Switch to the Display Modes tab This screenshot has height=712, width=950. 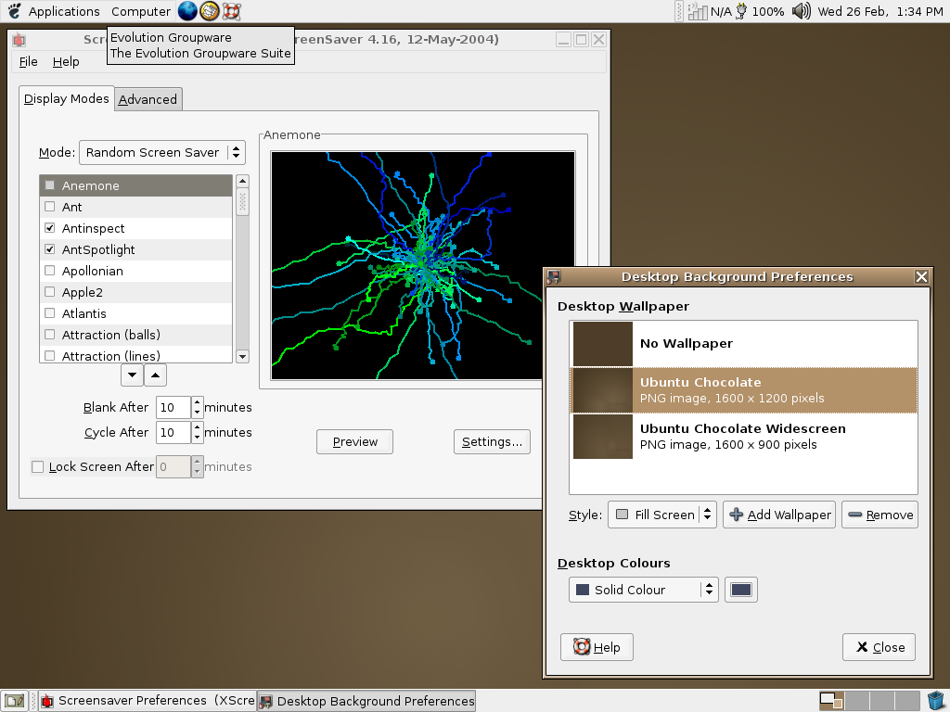(x=67, y=98)
